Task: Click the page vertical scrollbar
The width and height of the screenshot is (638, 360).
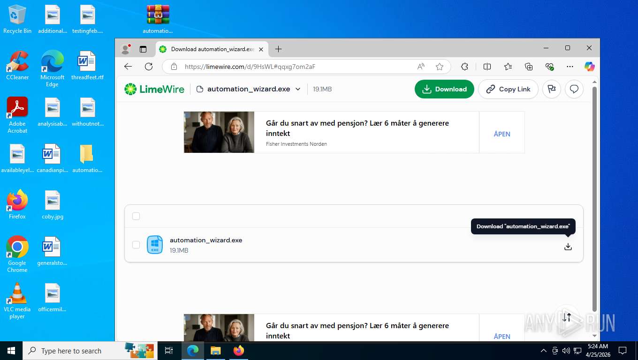Action: coord(594,199)
